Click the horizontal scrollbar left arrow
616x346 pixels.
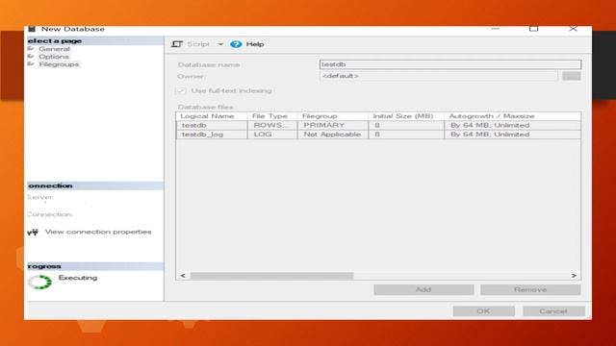click(x=183, y=276)
